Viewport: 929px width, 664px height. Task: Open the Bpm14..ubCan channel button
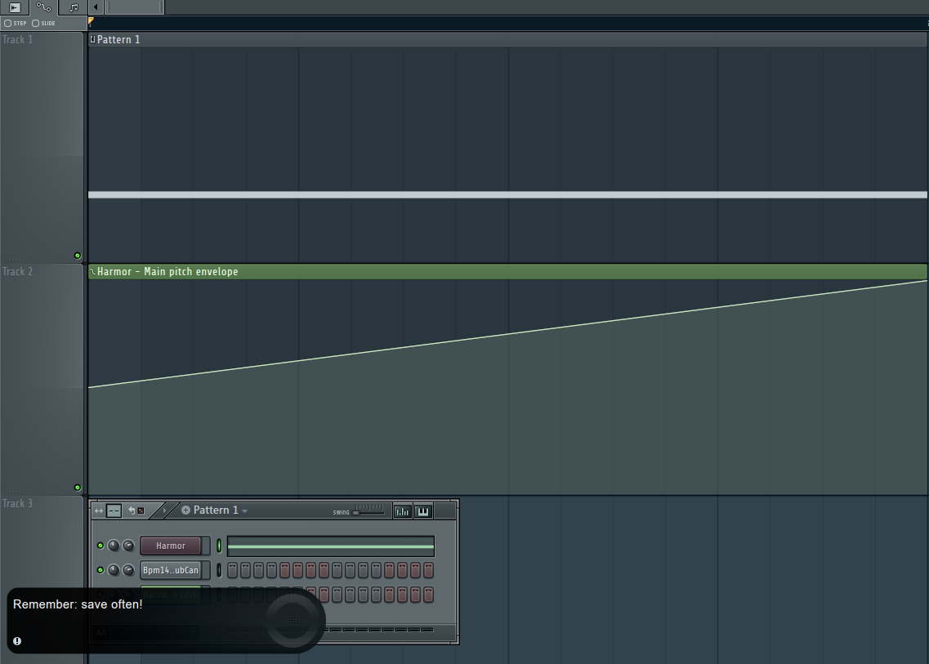coord(171,570)
